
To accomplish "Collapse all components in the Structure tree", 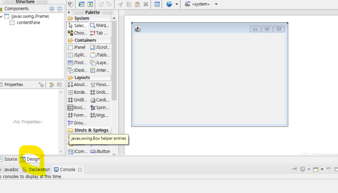I will (x=59, y=9).
